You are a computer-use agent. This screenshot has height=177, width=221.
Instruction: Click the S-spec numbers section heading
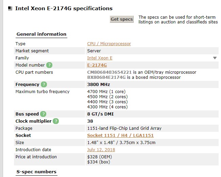pyautogui.click(x=36, y=172)
